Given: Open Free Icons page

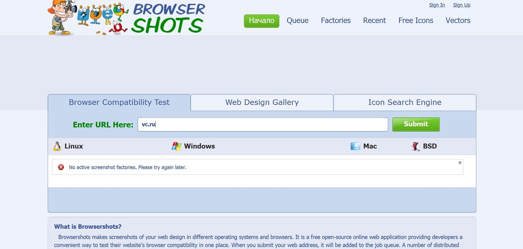Looking at the screenshot, I should pos(416,21).
